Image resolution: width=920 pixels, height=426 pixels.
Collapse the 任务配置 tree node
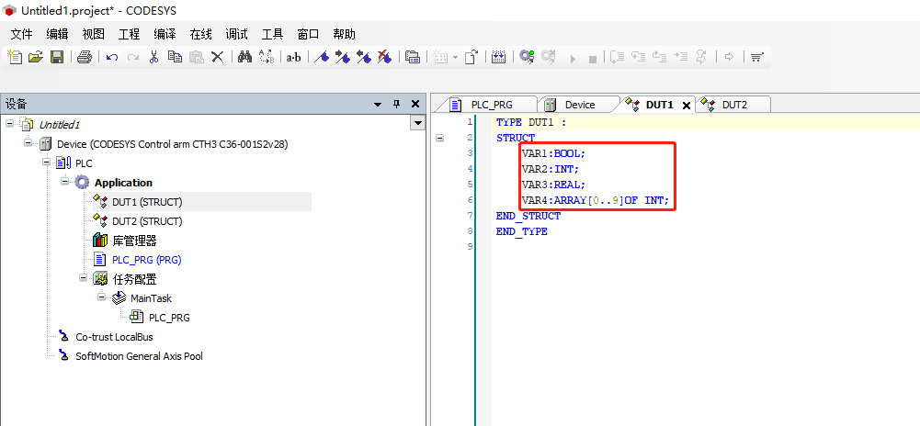(x=83, y=278)
